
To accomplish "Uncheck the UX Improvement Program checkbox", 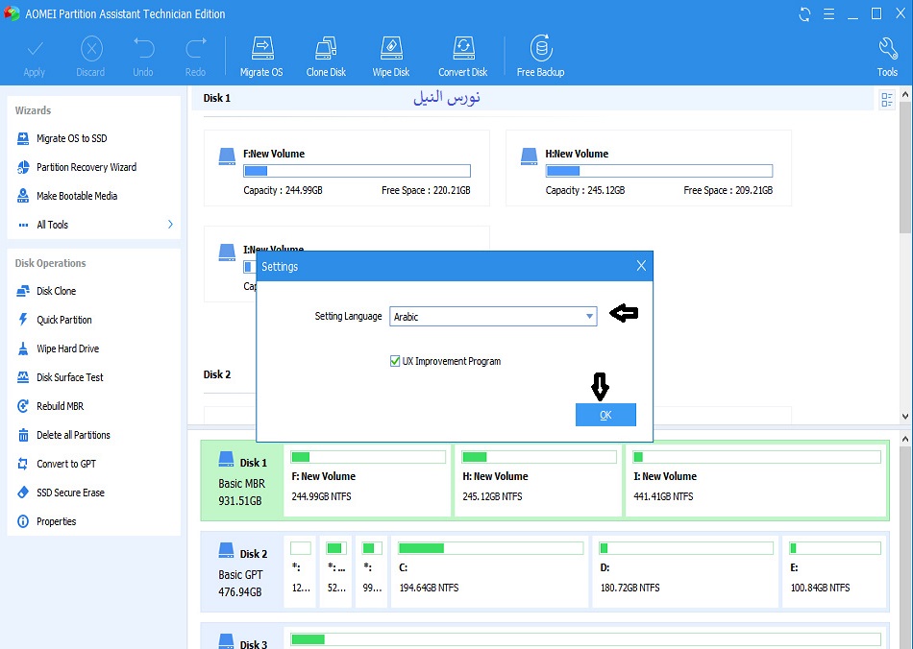I will pos(395,362).
